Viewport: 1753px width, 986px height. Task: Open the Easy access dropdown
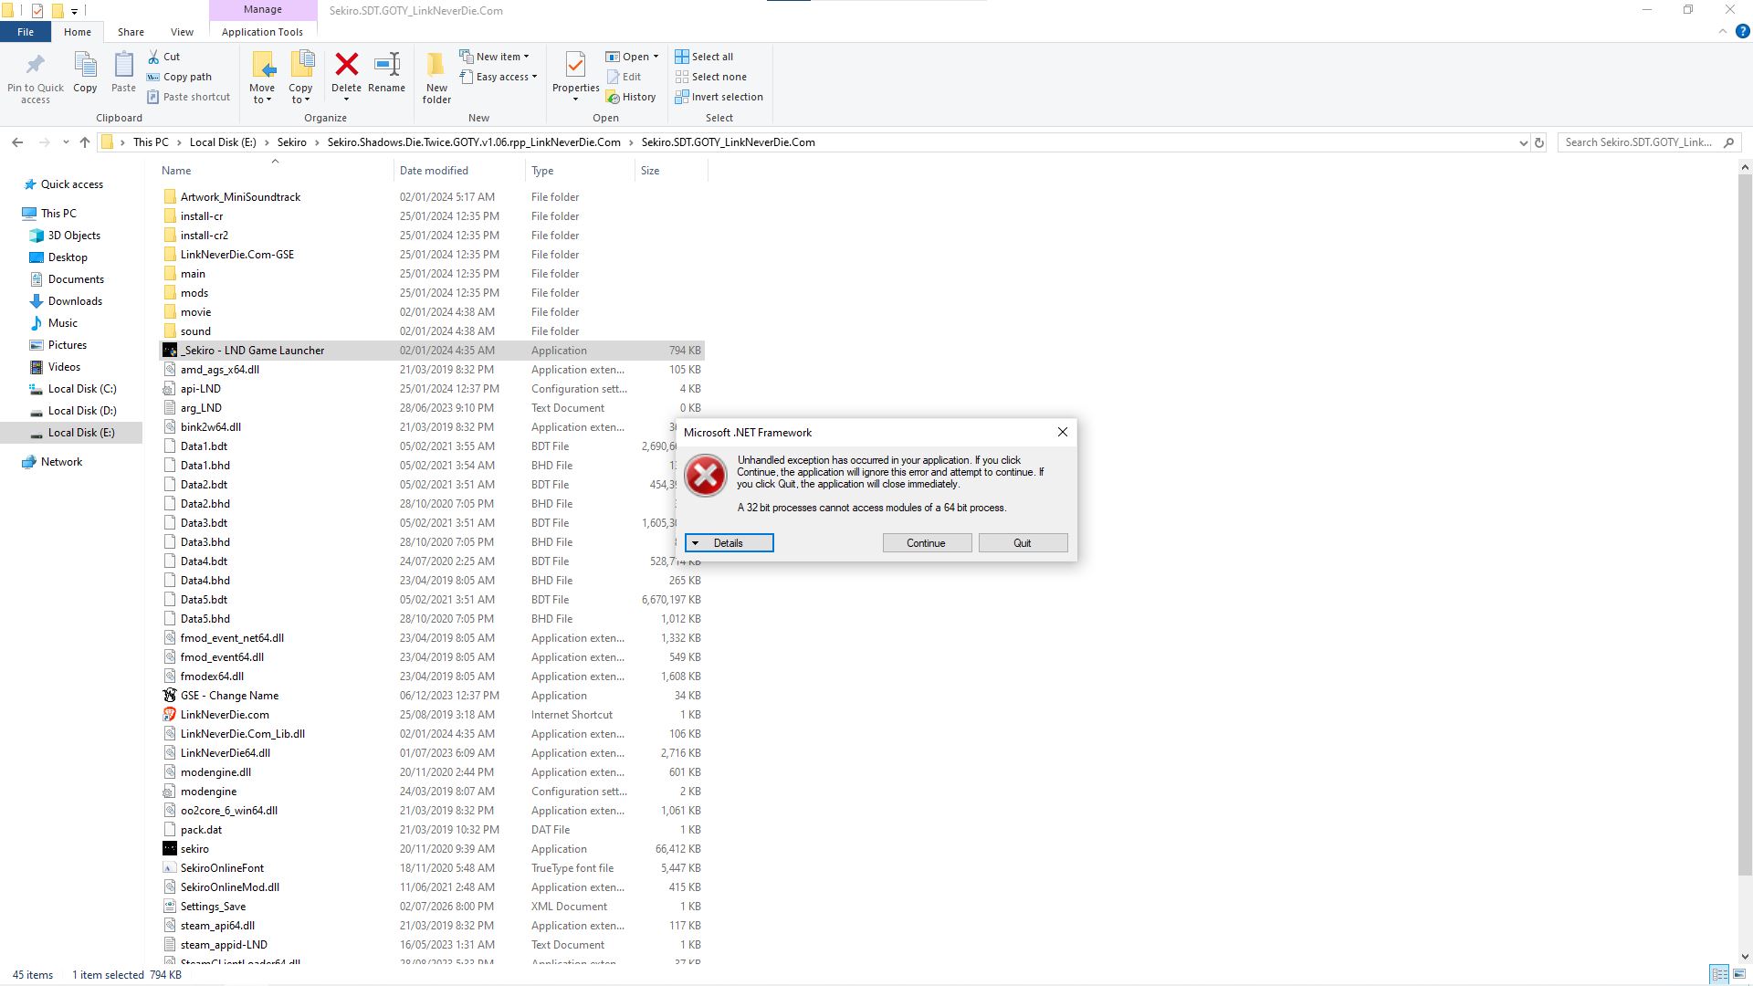(499, 77)
